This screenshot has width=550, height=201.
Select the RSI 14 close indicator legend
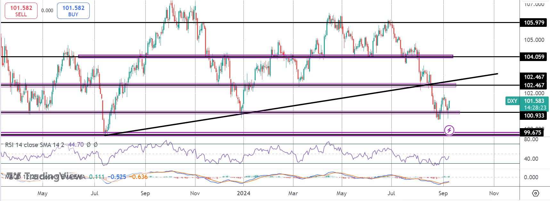[35, 145]
